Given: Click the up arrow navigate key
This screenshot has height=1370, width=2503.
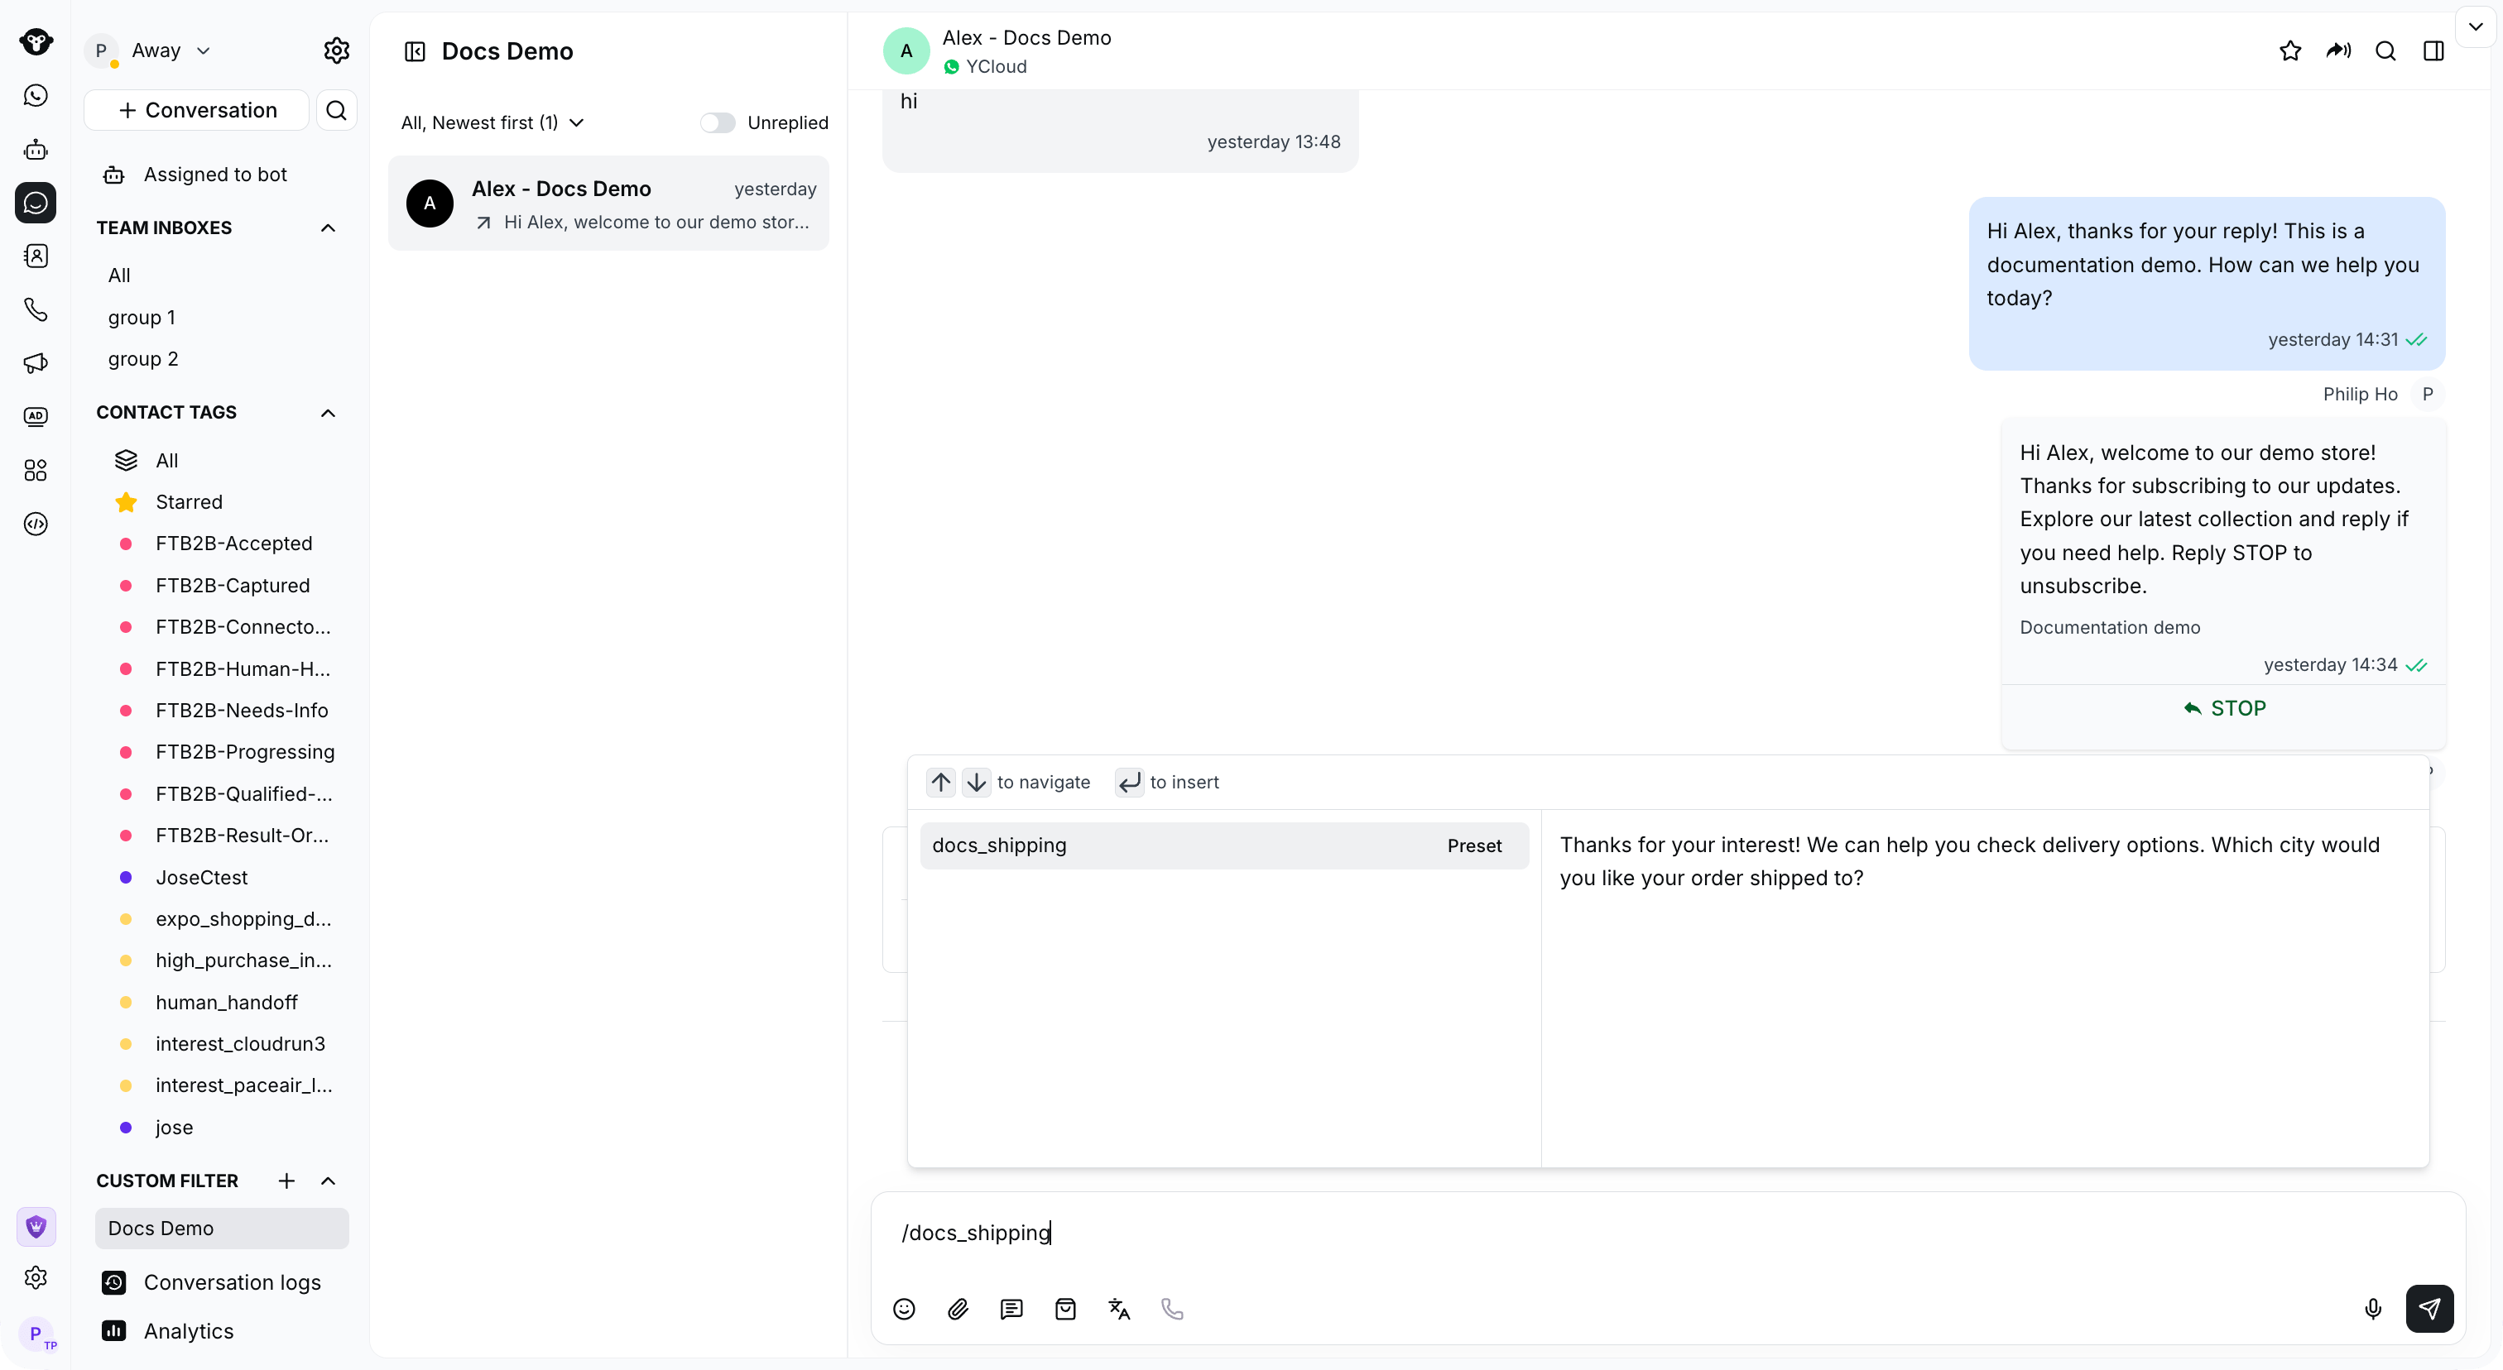Looking at the screenshot, I should 940,783.
